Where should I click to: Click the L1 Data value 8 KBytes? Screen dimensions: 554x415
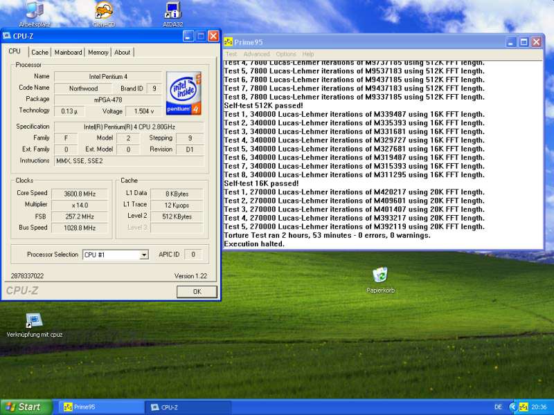(177, 194)
